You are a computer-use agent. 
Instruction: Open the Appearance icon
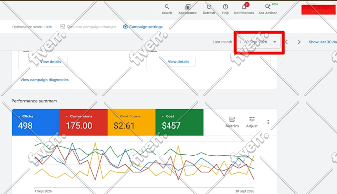coord(187,7)
